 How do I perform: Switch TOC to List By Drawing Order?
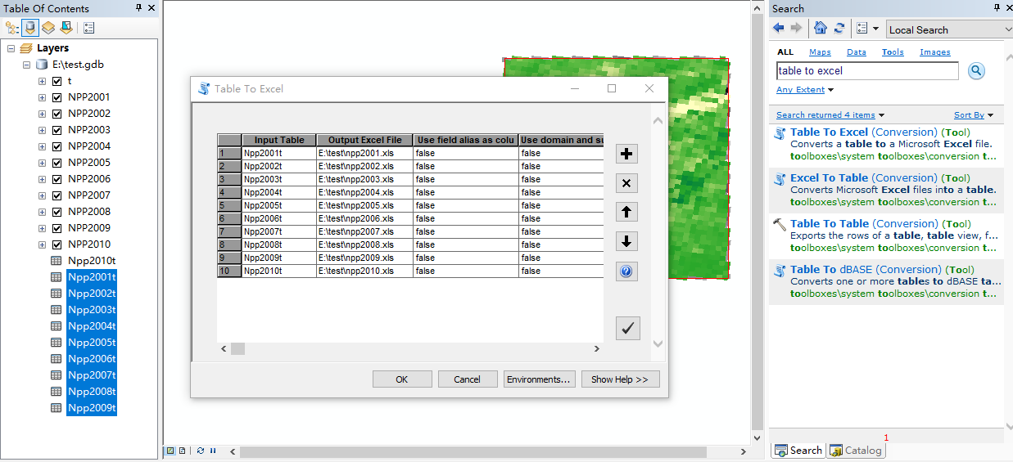point(12,28)
